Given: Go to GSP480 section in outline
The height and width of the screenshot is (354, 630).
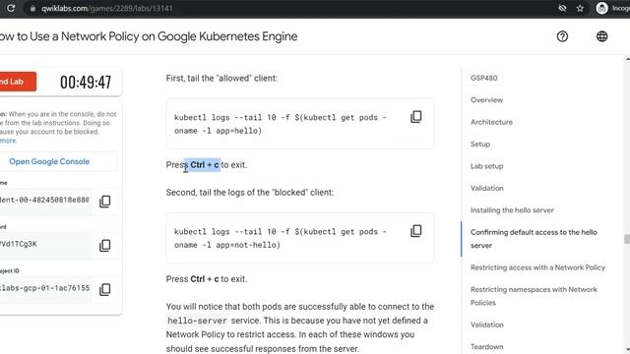Looking at the screenshot, I should click(x=483, y=78).
